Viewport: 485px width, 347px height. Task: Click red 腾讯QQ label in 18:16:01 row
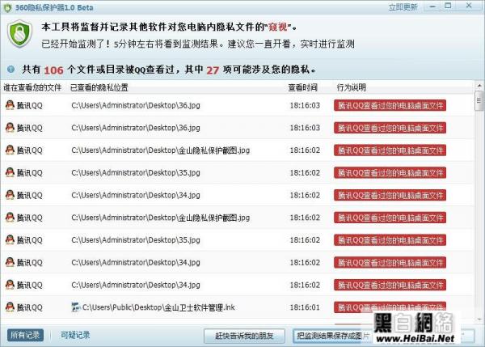pyautogui.click(x=390, y=307)
